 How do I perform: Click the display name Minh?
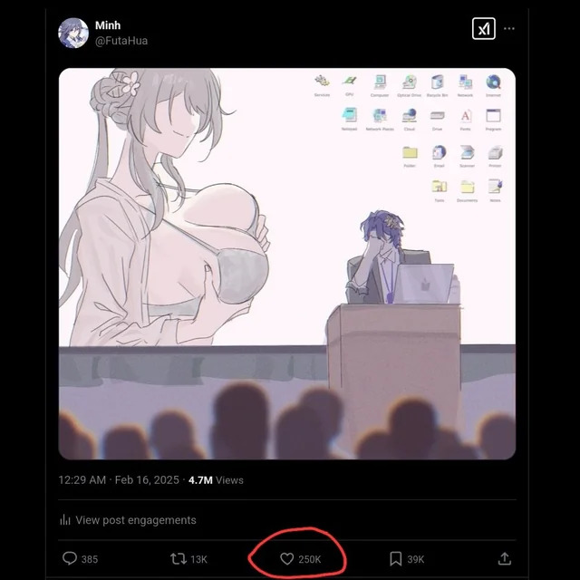(108, 25)
